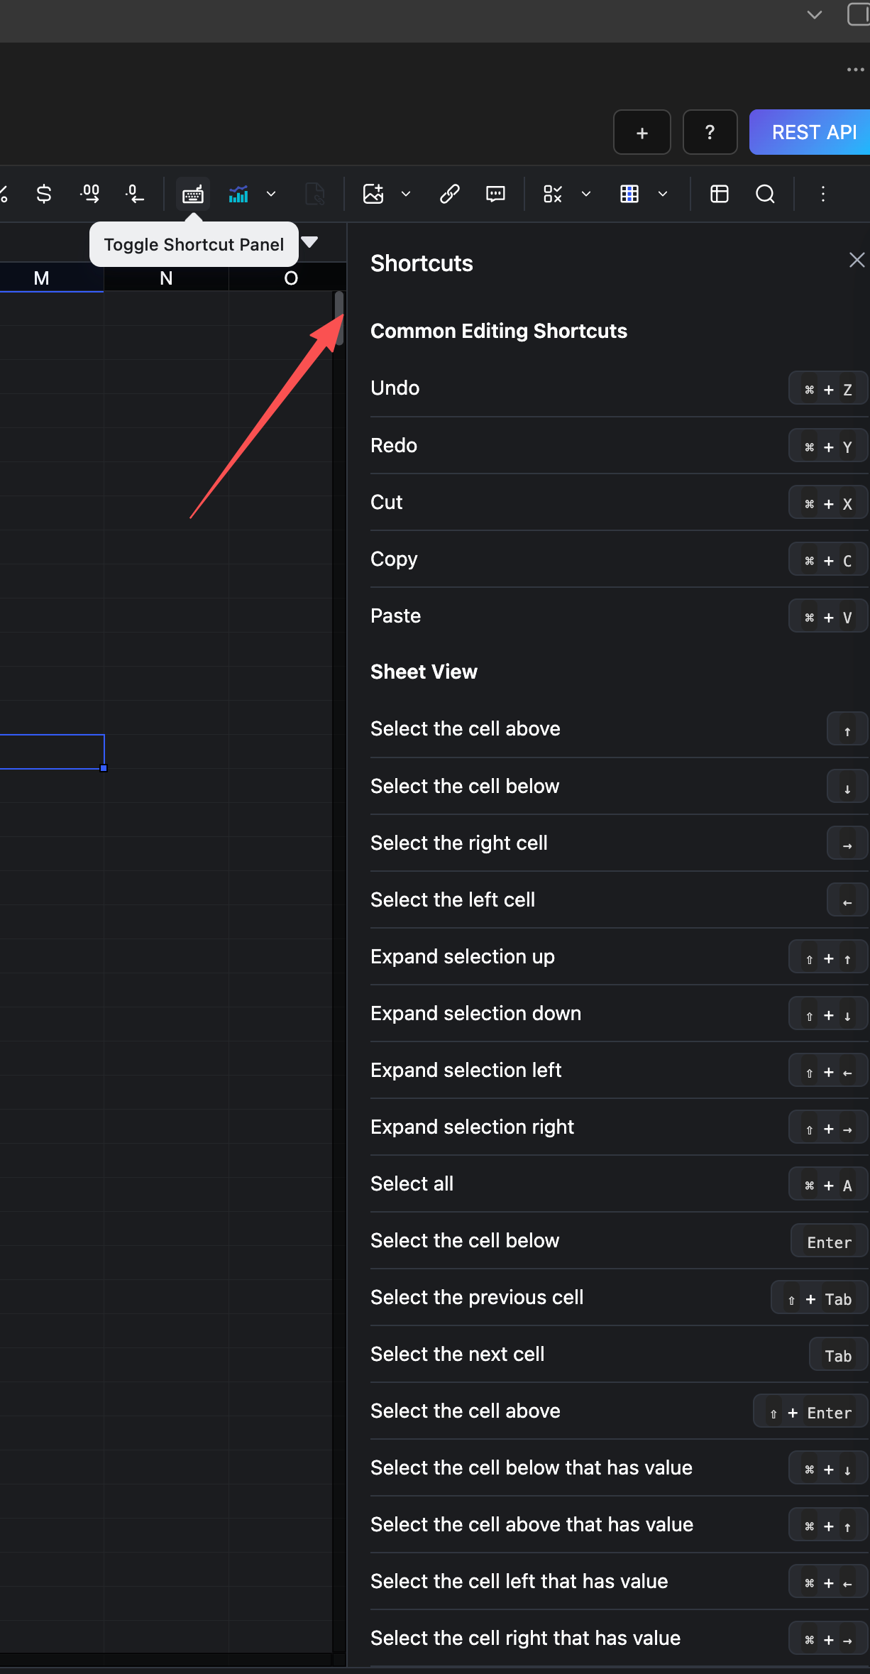The image size is (870, 1674).
Task: Close the Shortcuts panel
Action: (857, 260)
